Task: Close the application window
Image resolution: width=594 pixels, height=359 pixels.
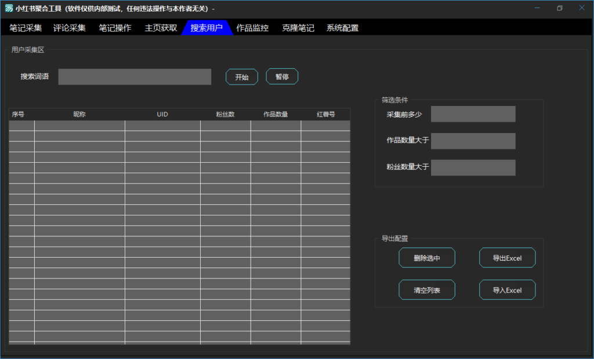Action: coord(582,8)
